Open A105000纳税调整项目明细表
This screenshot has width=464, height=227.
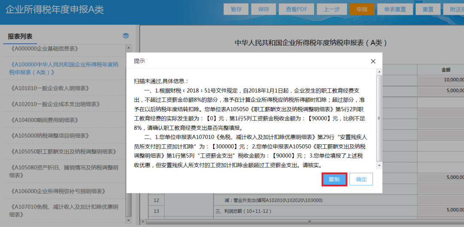pyautogui.click(x=49, y=136)
